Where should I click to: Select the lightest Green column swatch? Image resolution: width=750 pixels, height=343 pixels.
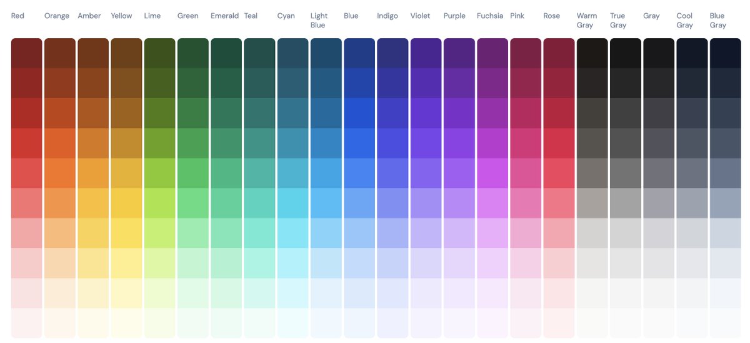[x=193, y=323]
